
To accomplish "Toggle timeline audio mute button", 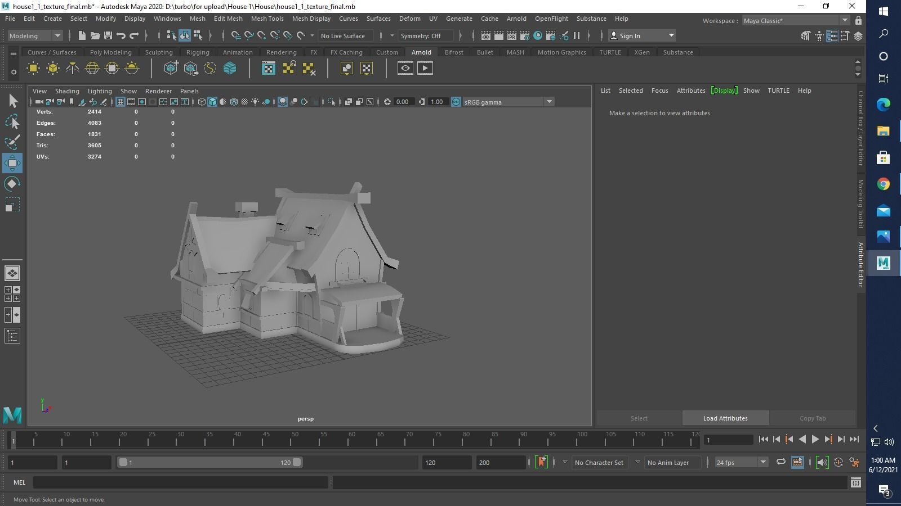I will (x=822, y=462).
